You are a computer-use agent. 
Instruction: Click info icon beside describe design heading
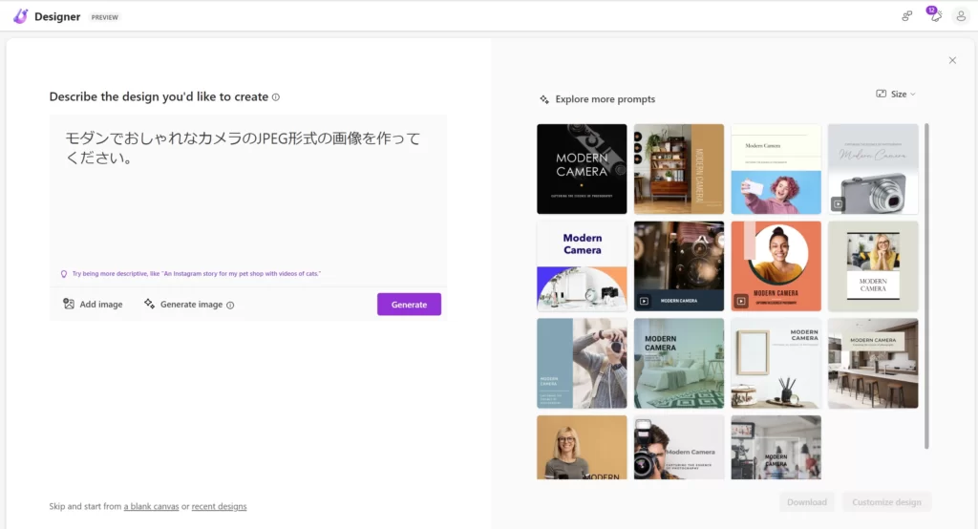[x=276, y=97]
